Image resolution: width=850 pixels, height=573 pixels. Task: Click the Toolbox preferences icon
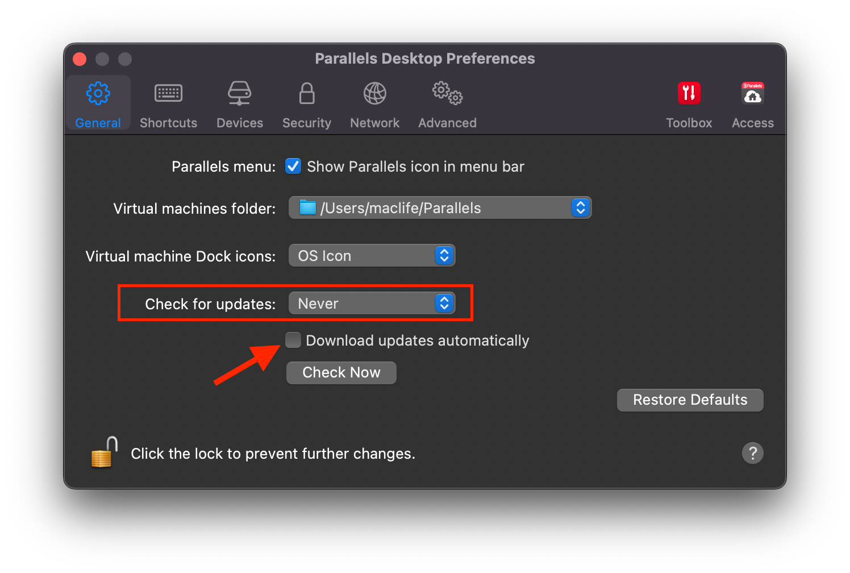689,102
